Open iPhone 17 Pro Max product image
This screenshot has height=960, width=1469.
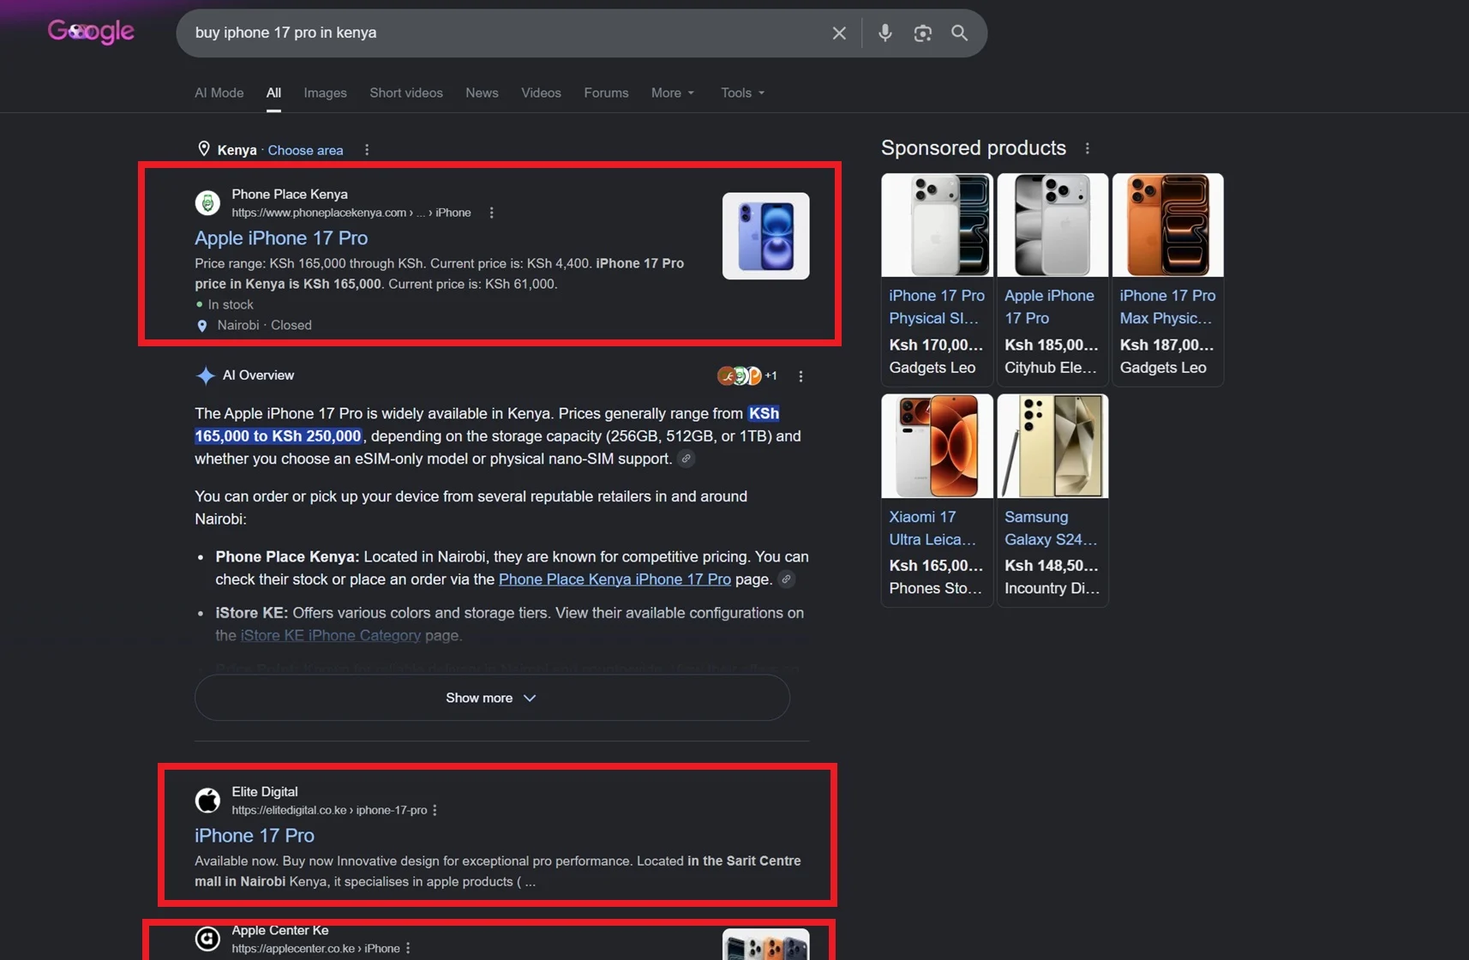(x=1168, y=225)
